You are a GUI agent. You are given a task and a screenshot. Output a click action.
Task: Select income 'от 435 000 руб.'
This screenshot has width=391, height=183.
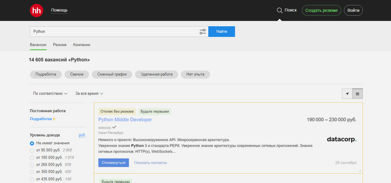click(x=32, y=179)
